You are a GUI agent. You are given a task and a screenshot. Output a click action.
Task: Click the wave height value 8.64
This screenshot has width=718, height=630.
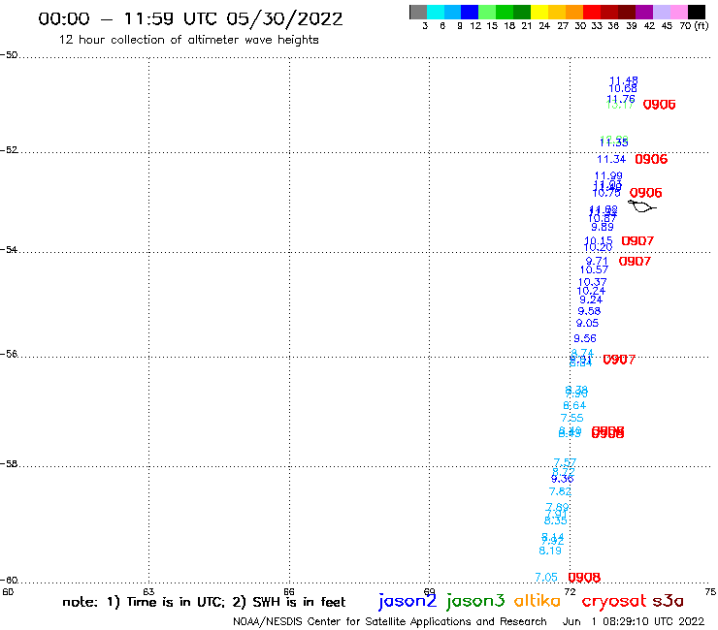(574, 405)
